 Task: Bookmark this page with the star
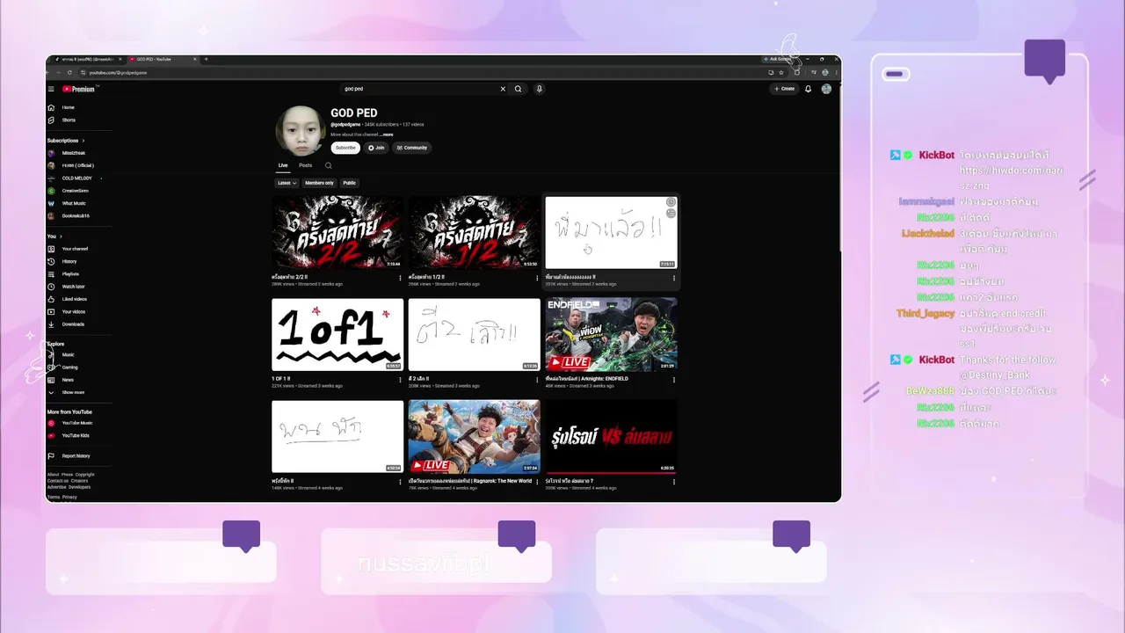(x=780, y=72)
